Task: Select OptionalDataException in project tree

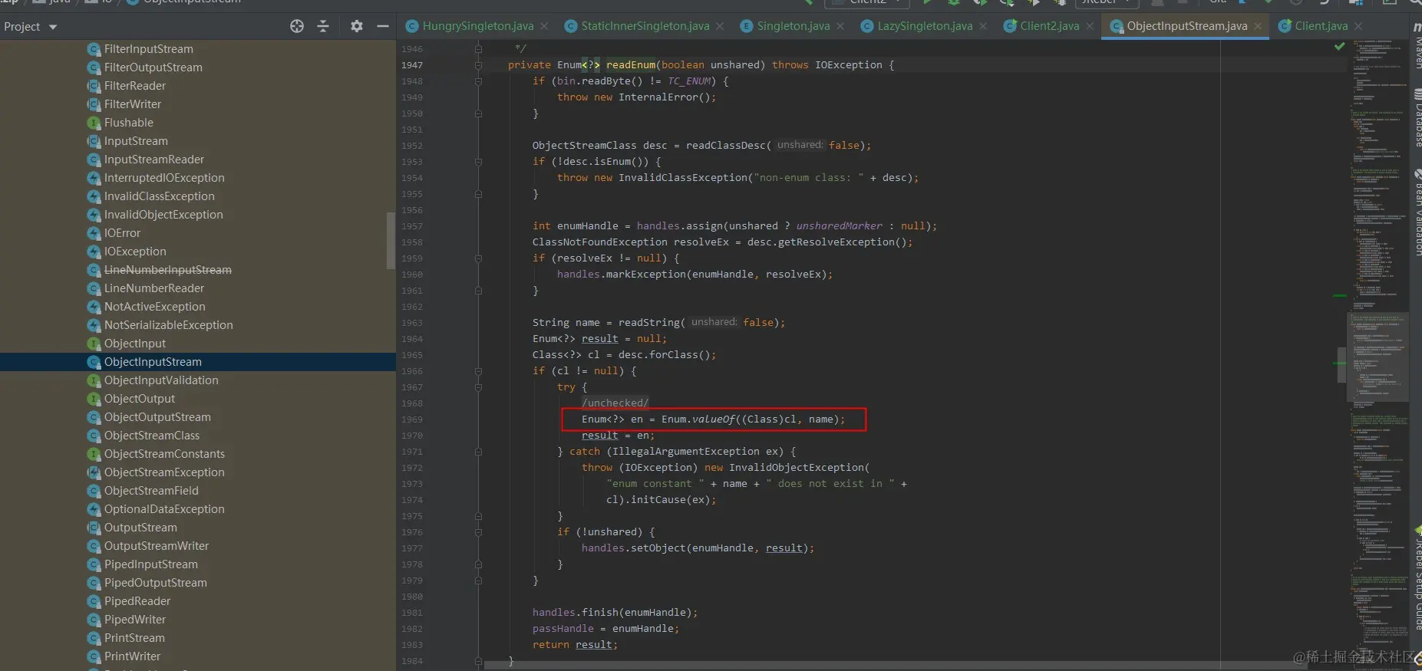Action: [164, 509]
